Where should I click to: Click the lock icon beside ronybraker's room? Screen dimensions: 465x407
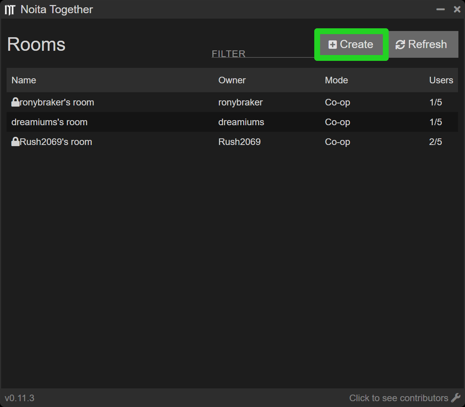pos(15,102)
